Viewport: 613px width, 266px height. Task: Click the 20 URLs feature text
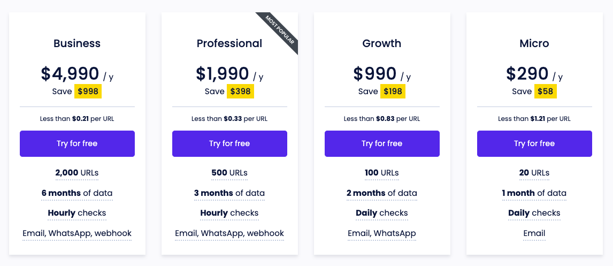tap(534, 173)
